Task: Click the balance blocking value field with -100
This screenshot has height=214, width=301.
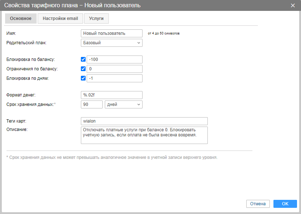Action: point(115,59)
